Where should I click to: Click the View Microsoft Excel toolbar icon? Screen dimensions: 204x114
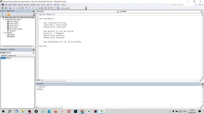coord(3,8)
